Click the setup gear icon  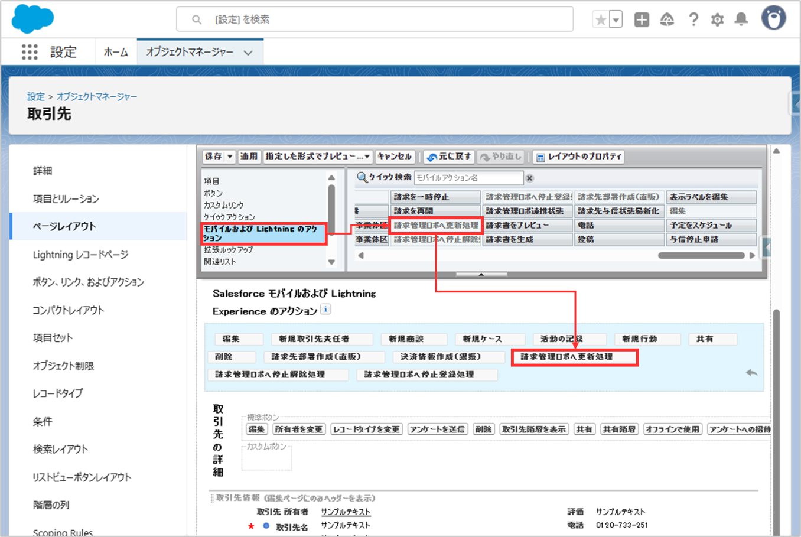(717, 20)
